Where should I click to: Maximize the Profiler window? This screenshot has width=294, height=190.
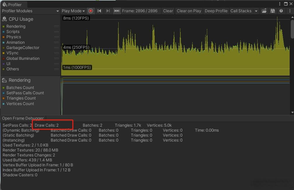pos(286,4)
